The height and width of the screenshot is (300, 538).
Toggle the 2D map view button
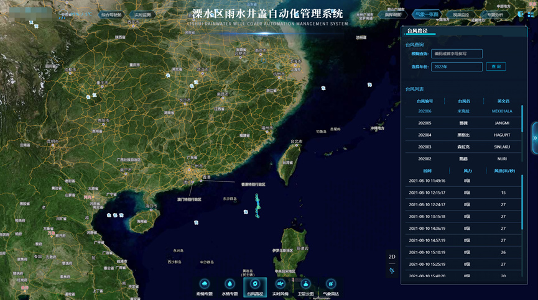tap(392, 257)
